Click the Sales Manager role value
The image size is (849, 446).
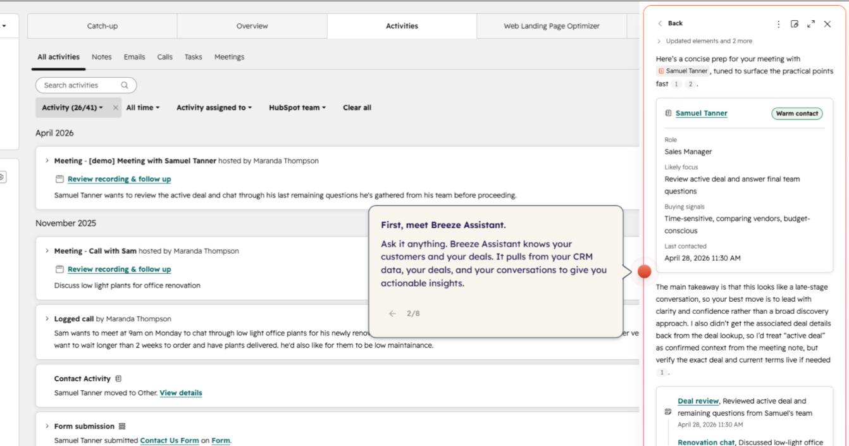688,152
